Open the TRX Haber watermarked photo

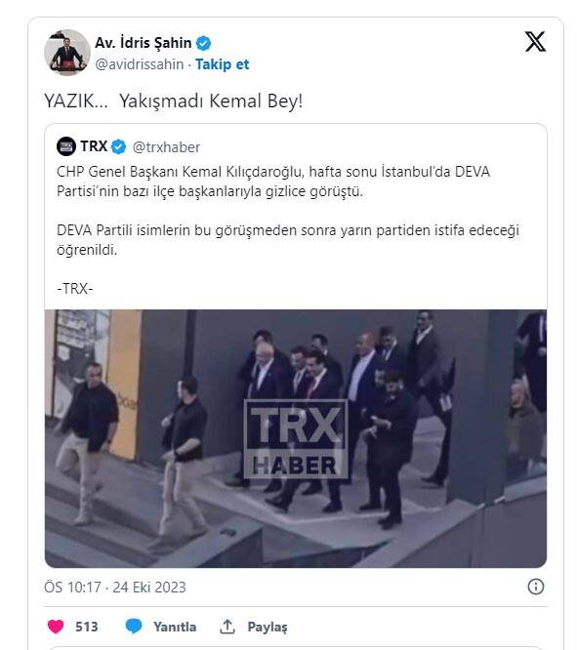pos(296,438)
